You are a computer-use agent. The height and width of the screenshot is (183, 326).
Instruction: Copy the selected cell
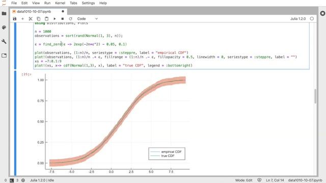(39, 19)
